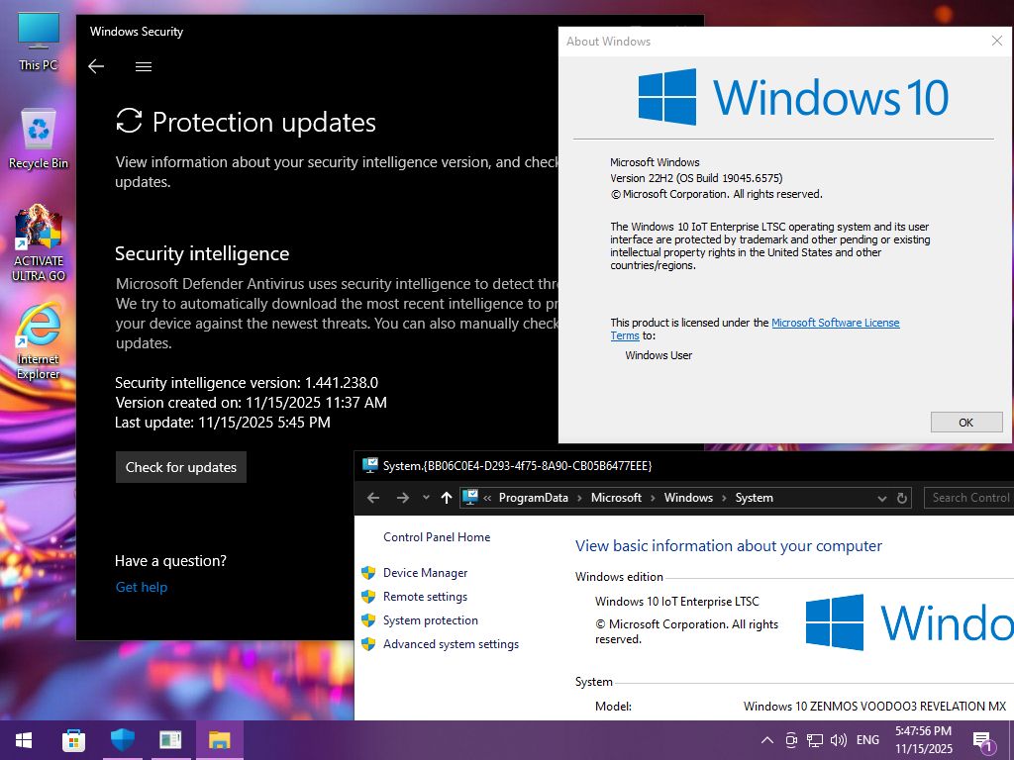This screenshot has height=760, width=1014.
Task: Go up one level in System window
Action: [447, 498]
